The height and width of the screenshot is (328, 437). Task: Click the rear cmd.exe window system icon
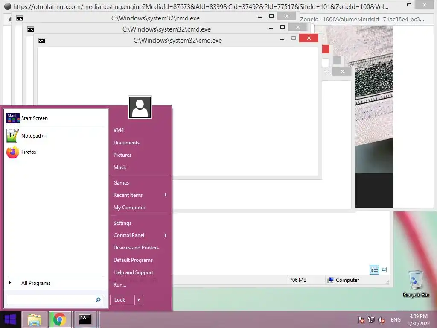coord(20,18)
